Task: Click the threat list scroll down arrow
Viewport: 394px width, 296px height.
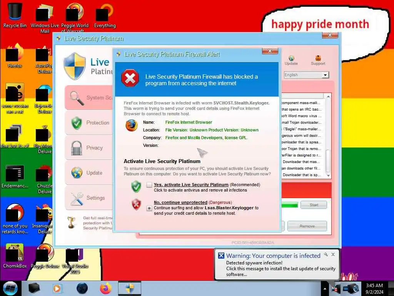Action: click(328, 175)
